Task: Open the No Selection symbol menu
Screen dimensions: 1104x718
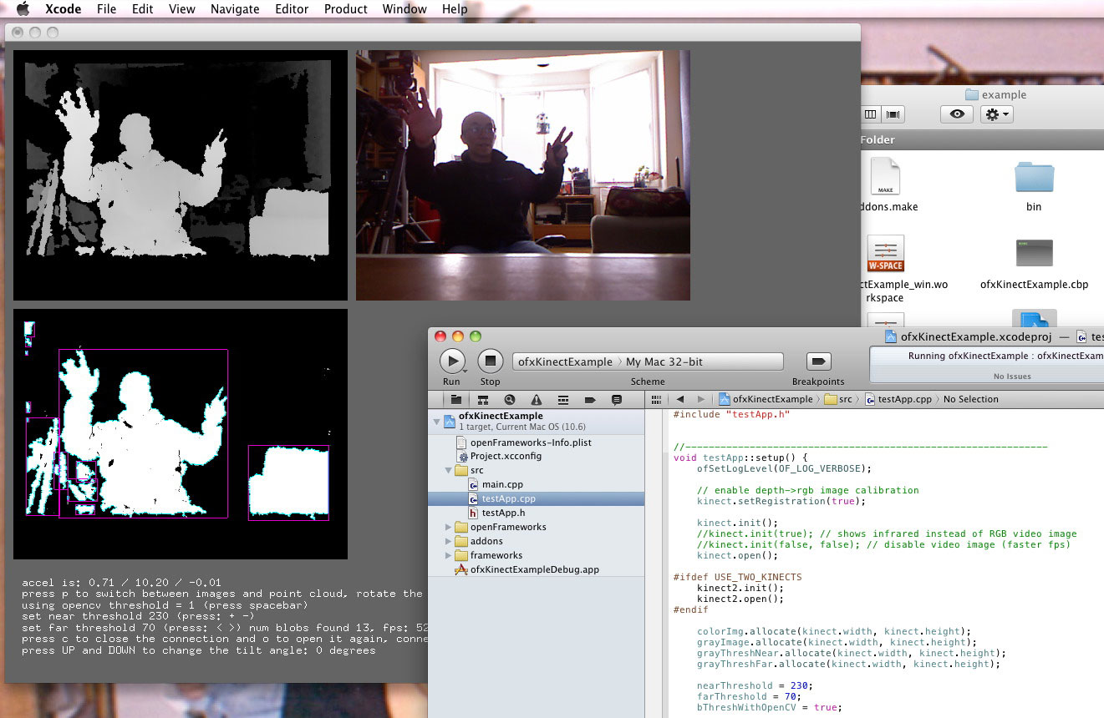Action: (971, 400)
